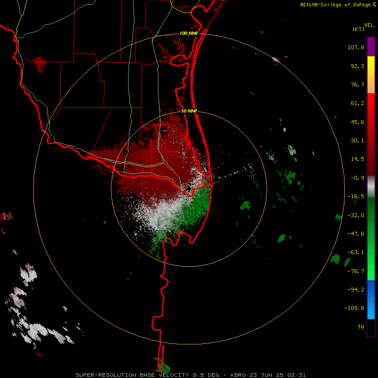This screenshot has width=378, height=378.
Task: Click the 50 NMI range ring label
Action: (x=189, y=111)
